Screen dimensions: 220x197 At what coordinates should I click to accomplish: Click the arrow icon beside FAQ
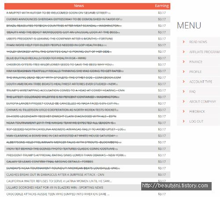[x=183, y=91]
